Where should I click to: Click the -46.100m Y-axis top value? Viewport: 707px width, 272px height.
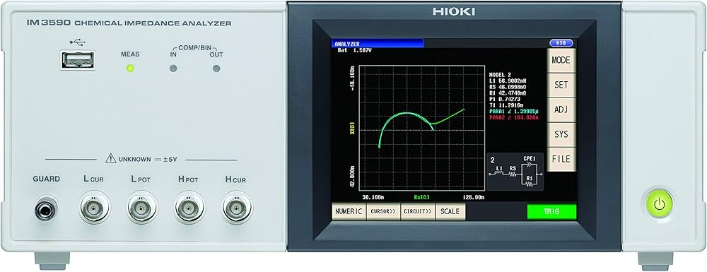pyautogui.click(x=352, y=78)
